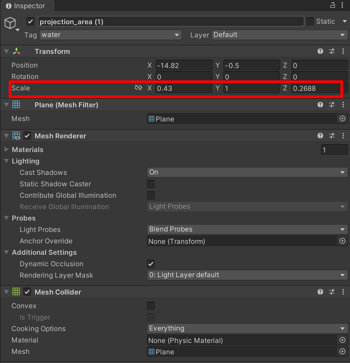
Task: Collapse the Mesh Renderer component foldout
Action: pos(6,136)
